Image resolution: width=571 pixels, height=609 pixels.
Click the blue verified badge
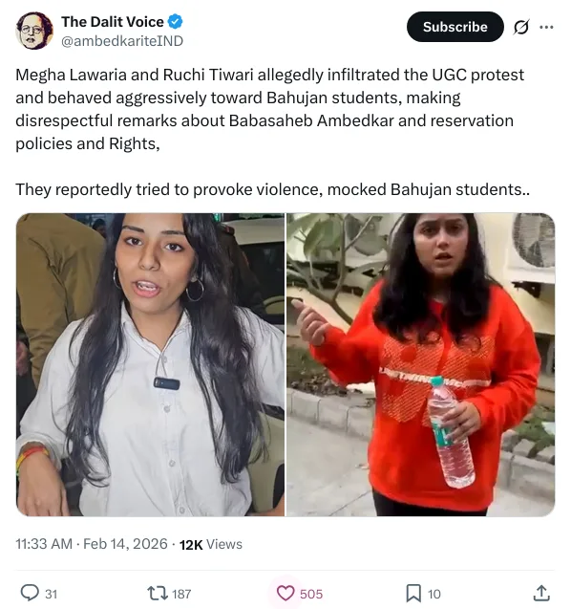(176, 22)
